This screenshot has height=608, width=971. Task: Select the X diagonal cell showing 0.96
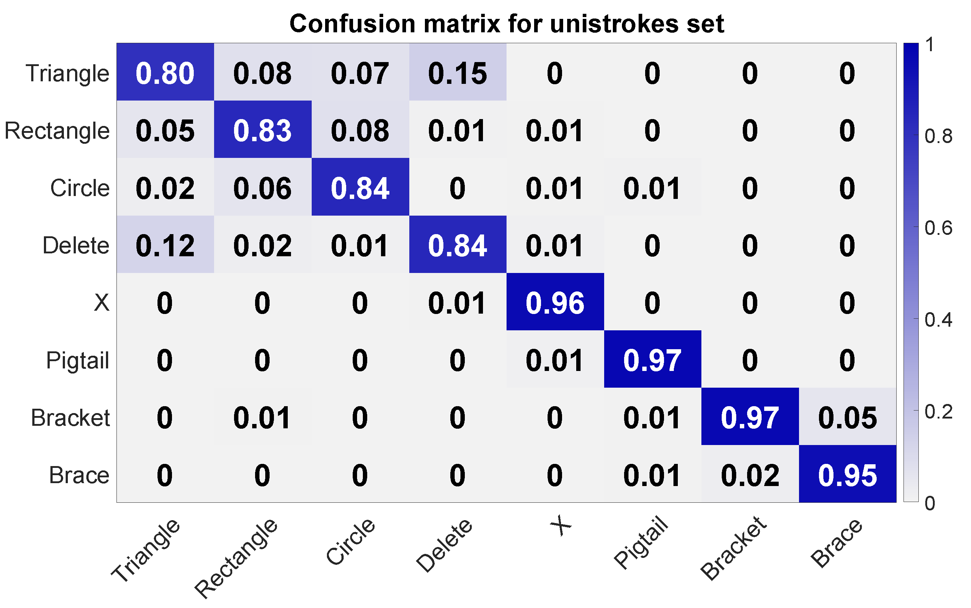coord(555,302)
